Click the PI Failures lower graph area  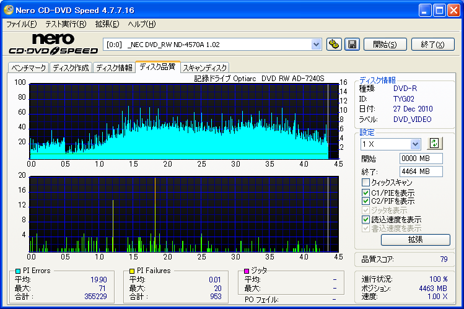coord(184,214)
